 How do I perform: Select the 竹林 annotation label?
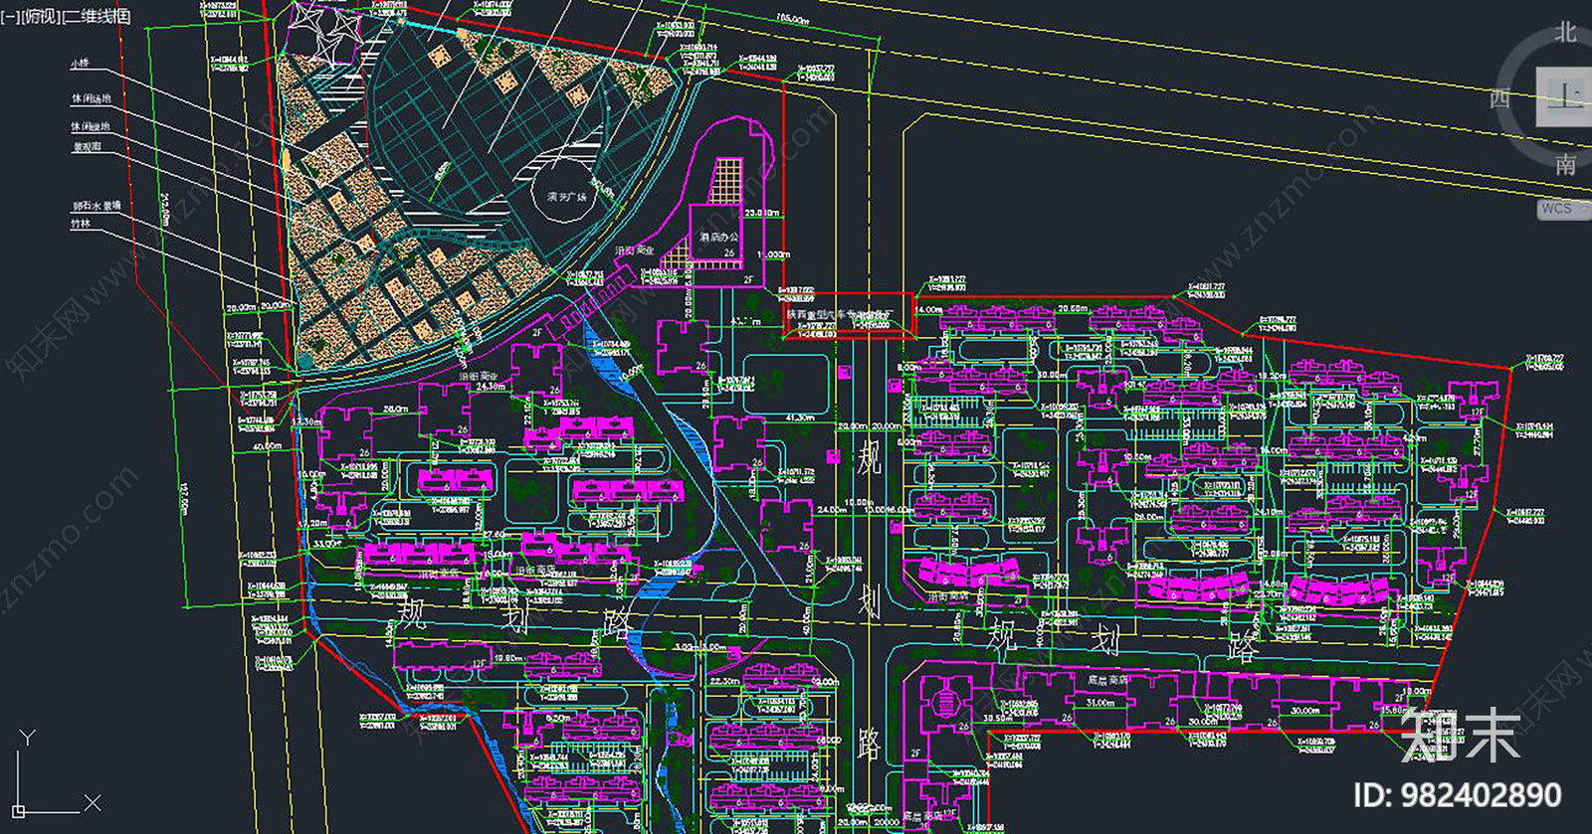81,224
